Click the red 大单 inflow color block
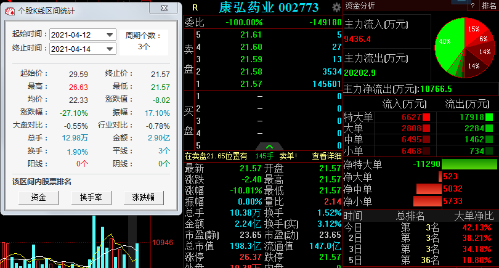This screenshot has width=499, height=268. 426,128
